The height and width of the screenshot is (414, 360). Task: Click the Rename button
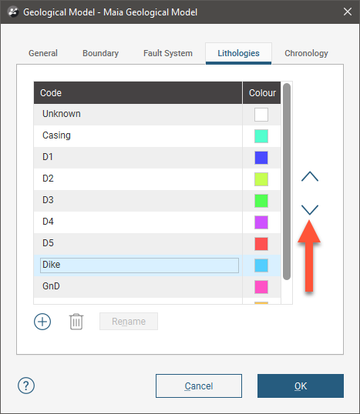click(x=129, y=322)
